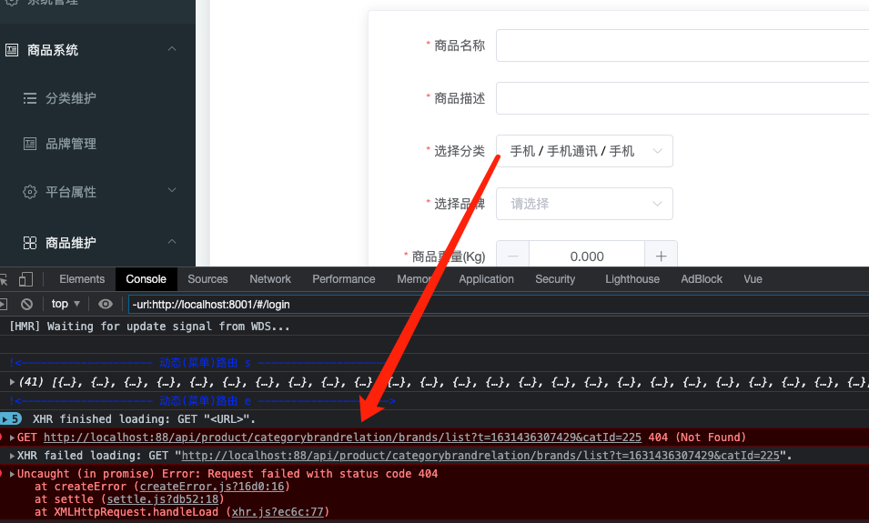Focus the 商品描述 input field
The image size is (869, 523).
coord(682,98)
